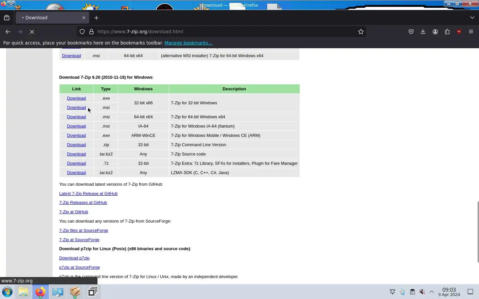The width and height of the screenshot is (479, 299).
Task: Open the notifications bell in the tray
Action: coord(393,292)
